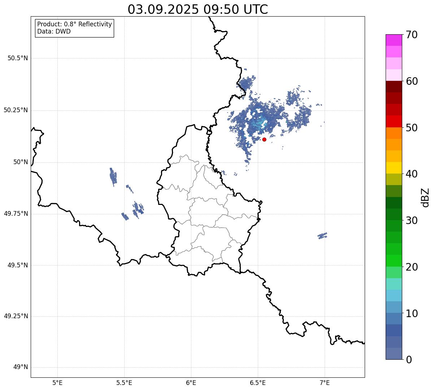Image resolution: width=434 pixels, height=390 pixels.
Task: Click the red dot marker on the map
Action: [264, 139]
